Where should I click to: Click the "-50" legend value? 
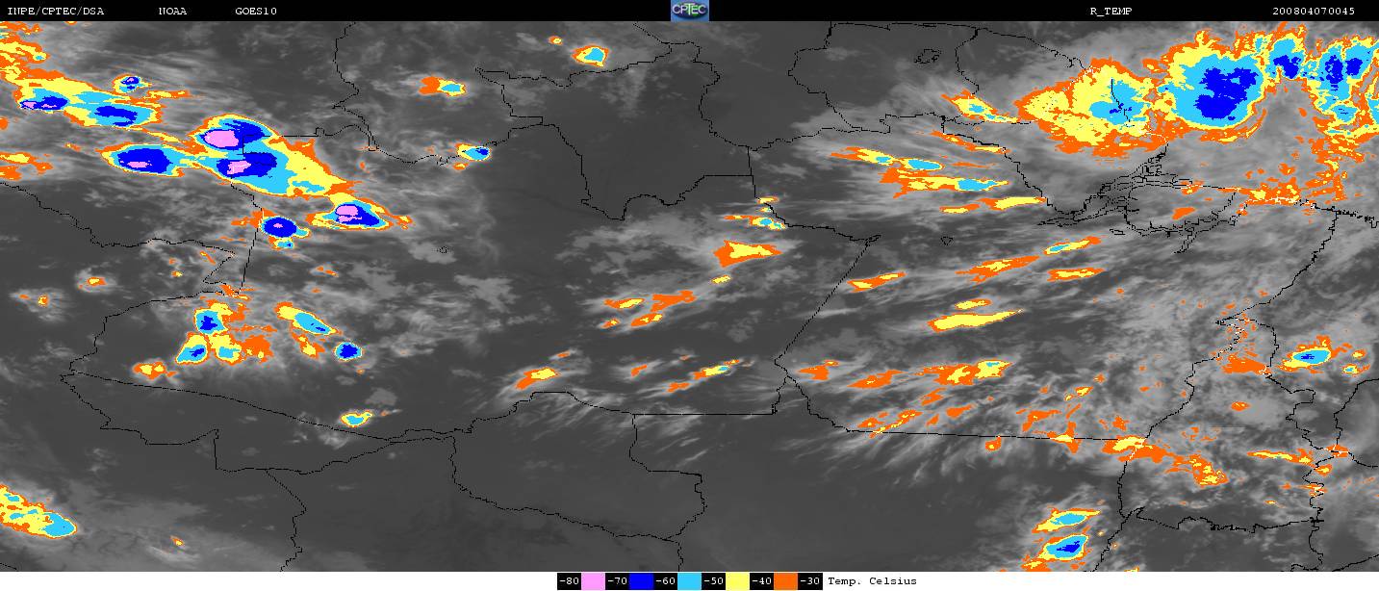coord(714,581)
